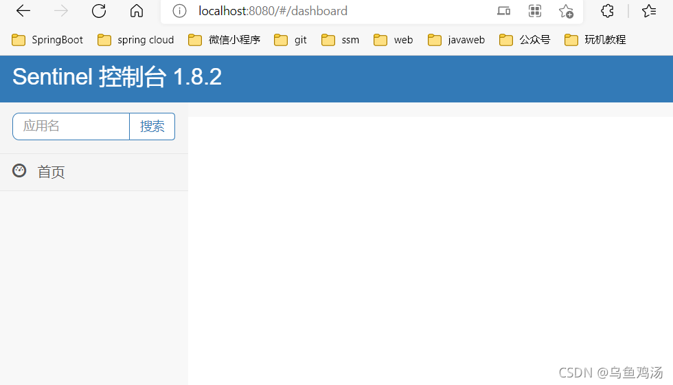The image size is (673, 385).
Task: Select the 首页 sidebar menu item
Action: [94, 173]
